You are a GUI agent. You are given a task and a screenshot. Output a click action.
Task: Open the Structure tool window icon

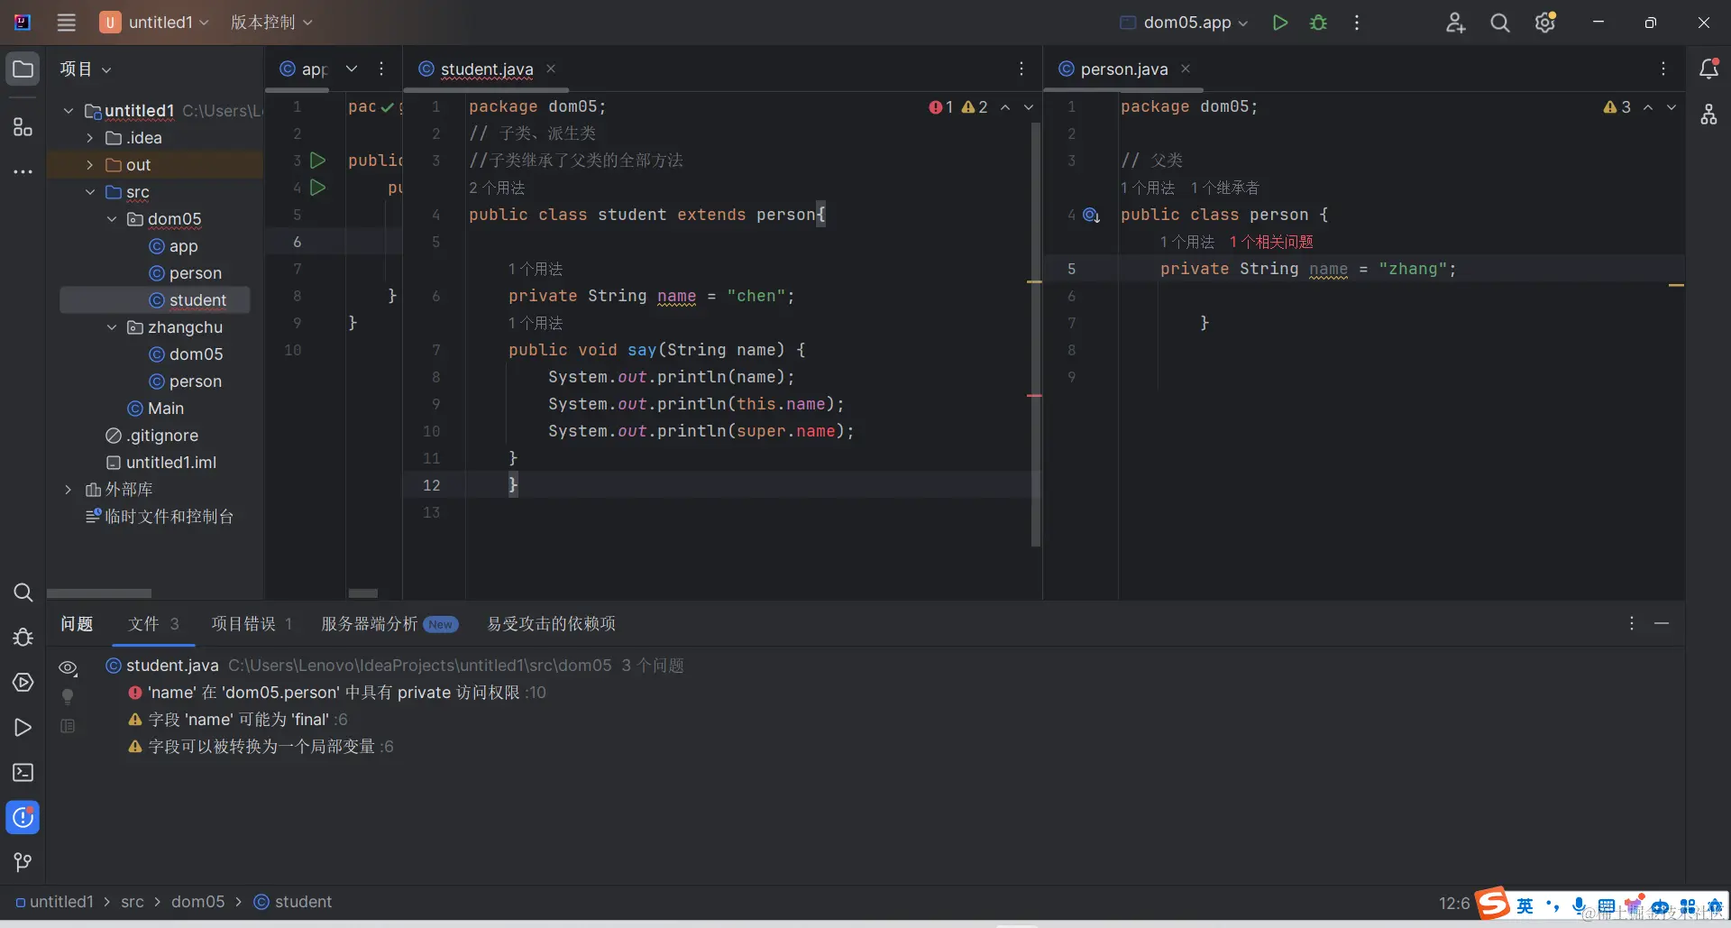tap(23, 127)
